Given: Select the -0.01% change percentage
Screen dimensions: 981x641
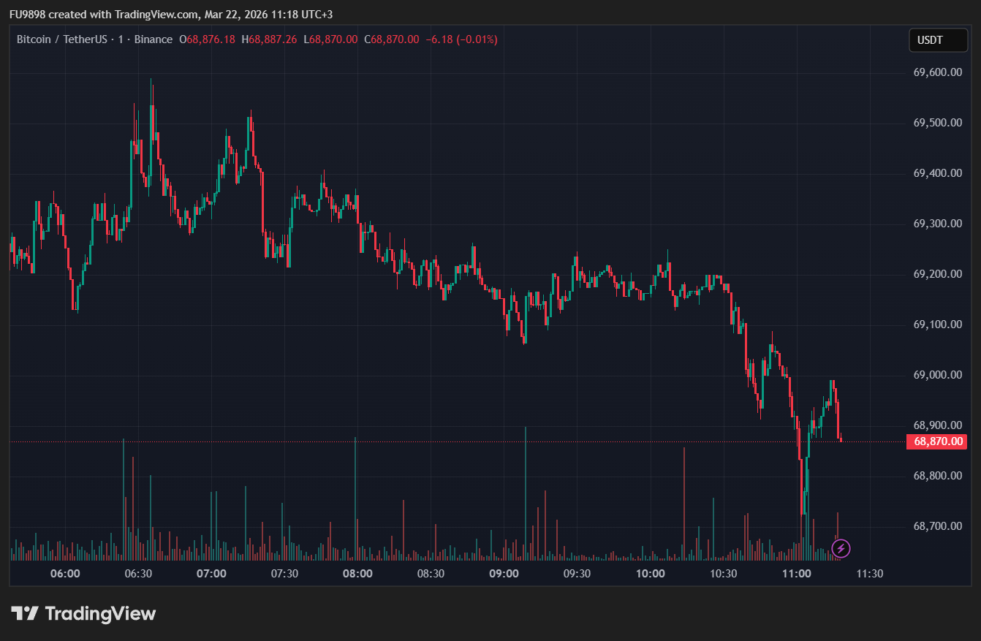Looking at the screenshot, I should click(474, 41).
